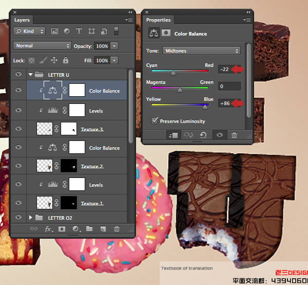Hide Levels layer above Texture 3

click(x=18, y=110)
